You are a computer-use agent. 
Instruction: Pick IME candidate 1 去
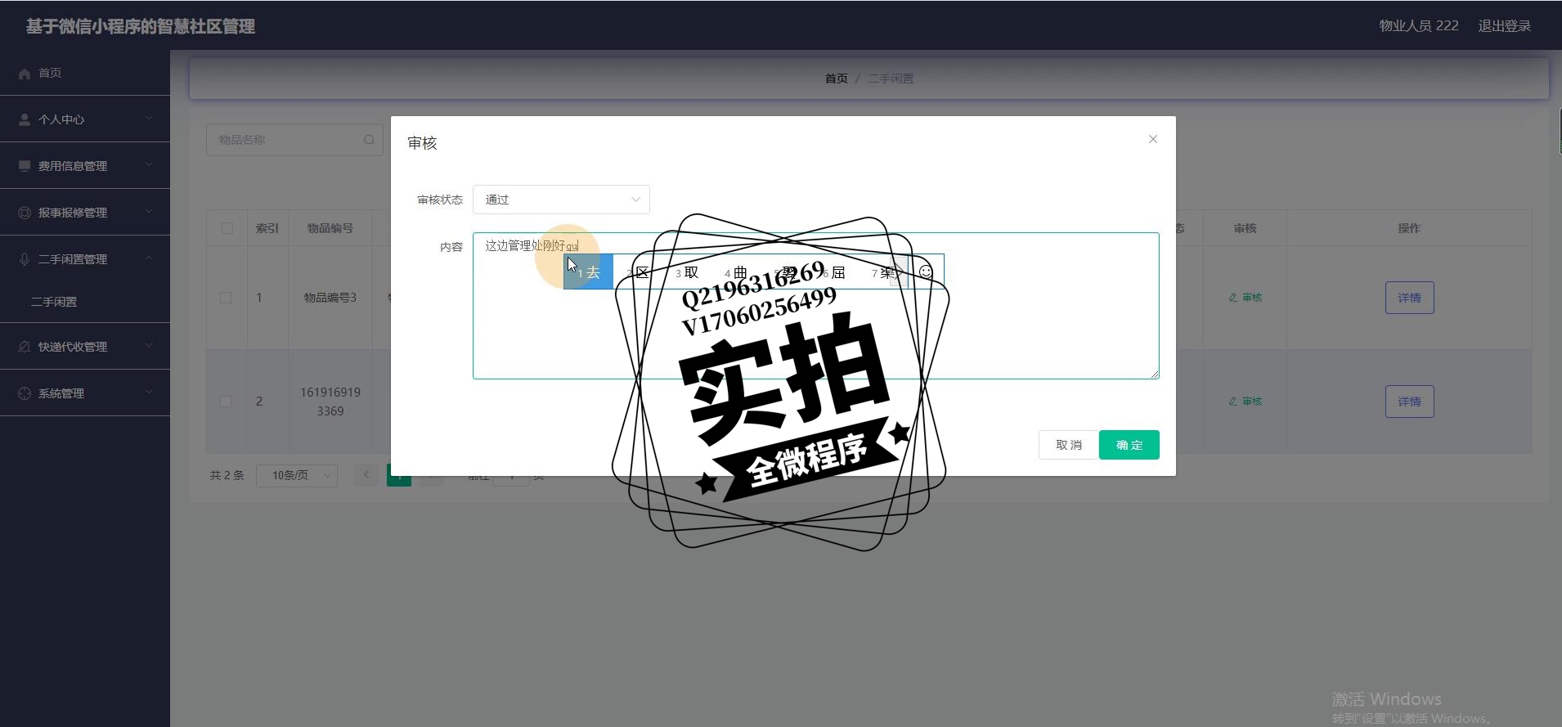tap(588, 272)
